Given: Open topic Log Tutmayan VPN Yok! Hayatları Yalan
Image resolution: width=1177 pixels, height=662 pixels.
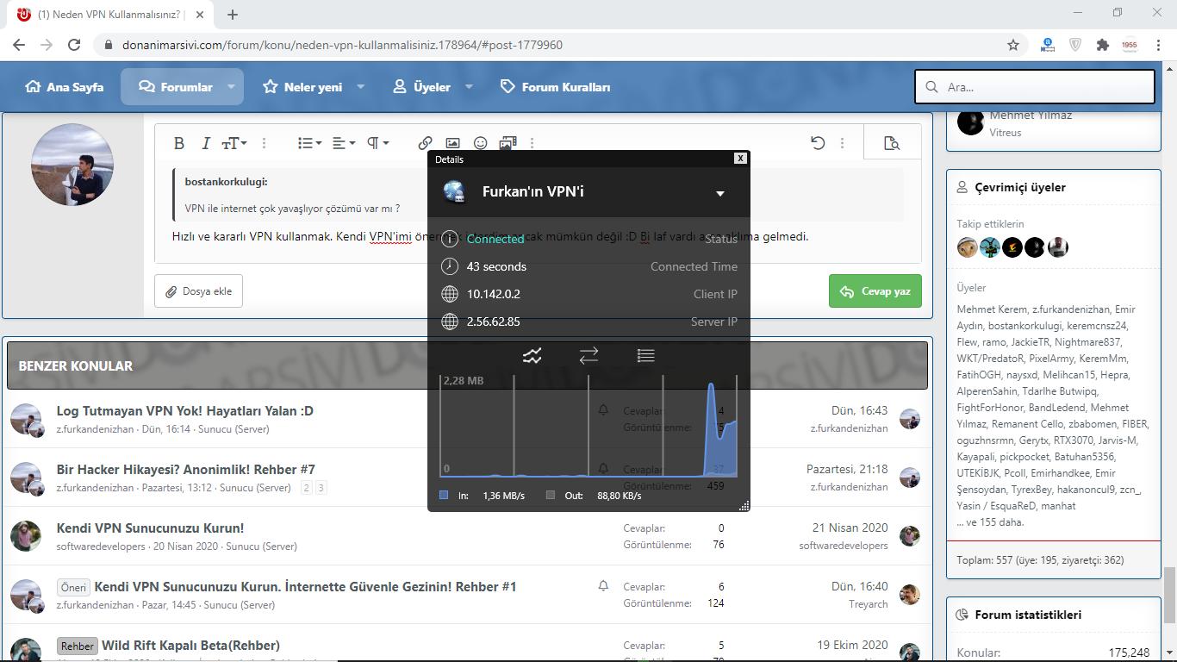Looking at the screenshot, I should tap(184, 411).
